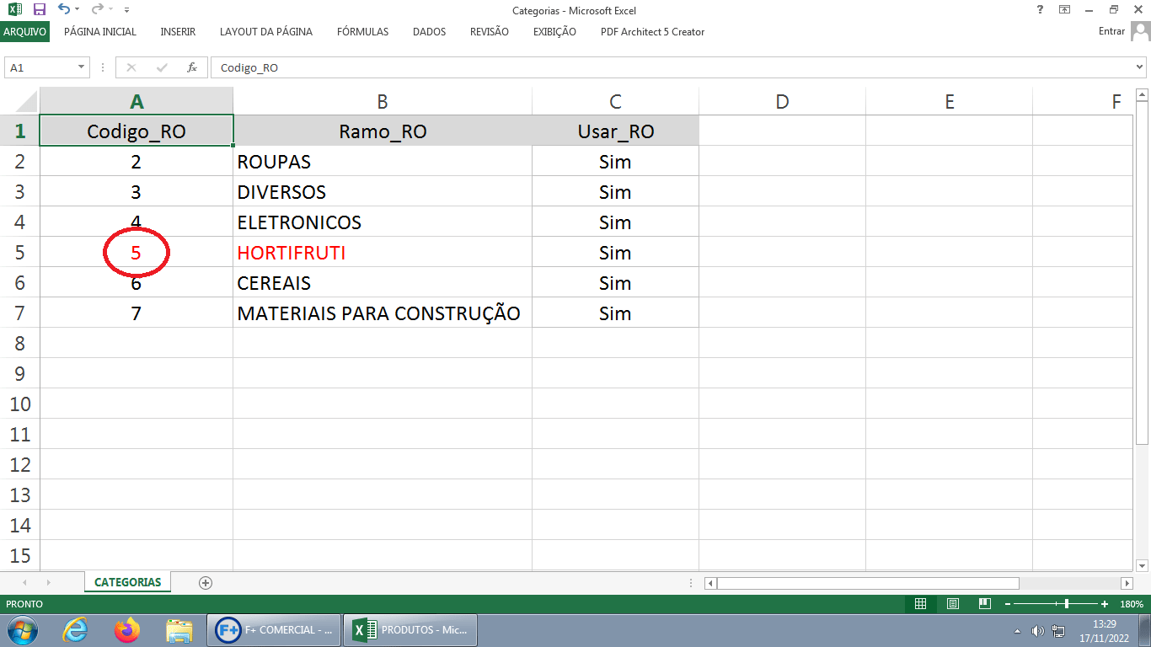Select the Ramo_RO header cell
The height and width of the screenshot is (647, 1151).
pos(383,131)
